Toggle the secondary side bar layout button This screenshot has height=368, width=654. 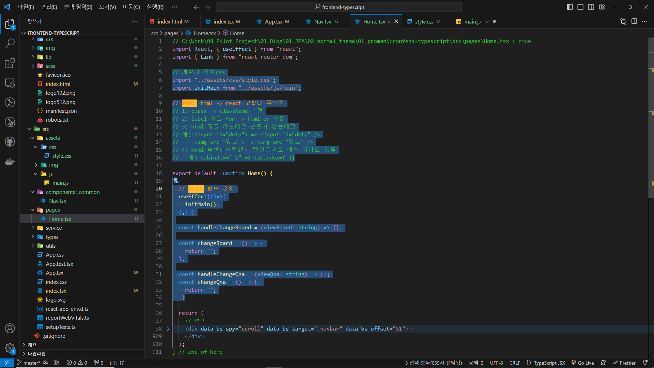click(591, 7)
